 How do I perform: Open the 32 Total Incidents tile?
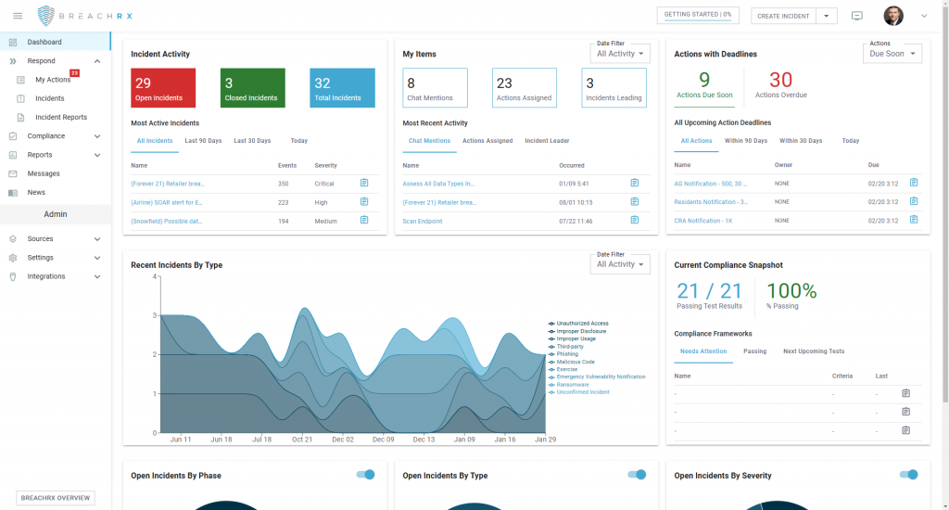click(343, 88)
